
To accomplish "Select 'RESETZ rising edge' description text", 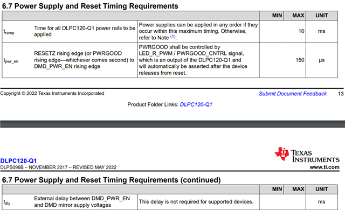I will point(84,60).
